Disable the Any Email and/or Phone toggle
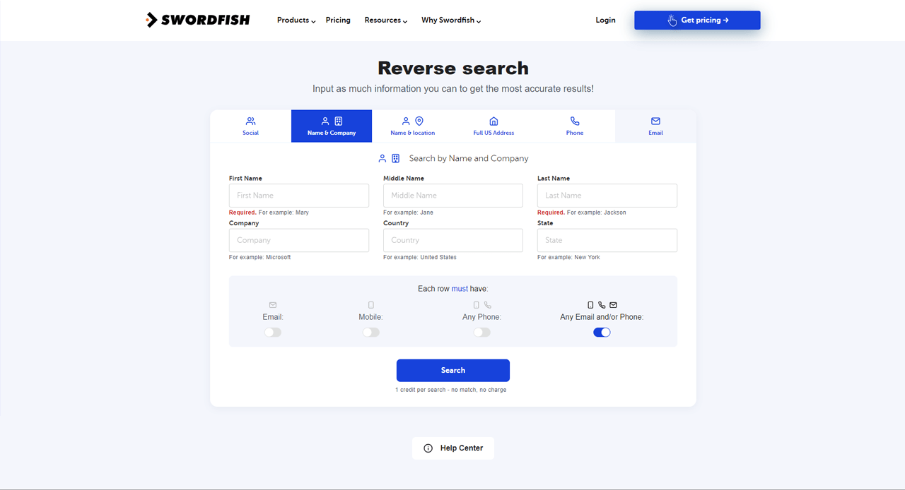 tap(602, 332)
